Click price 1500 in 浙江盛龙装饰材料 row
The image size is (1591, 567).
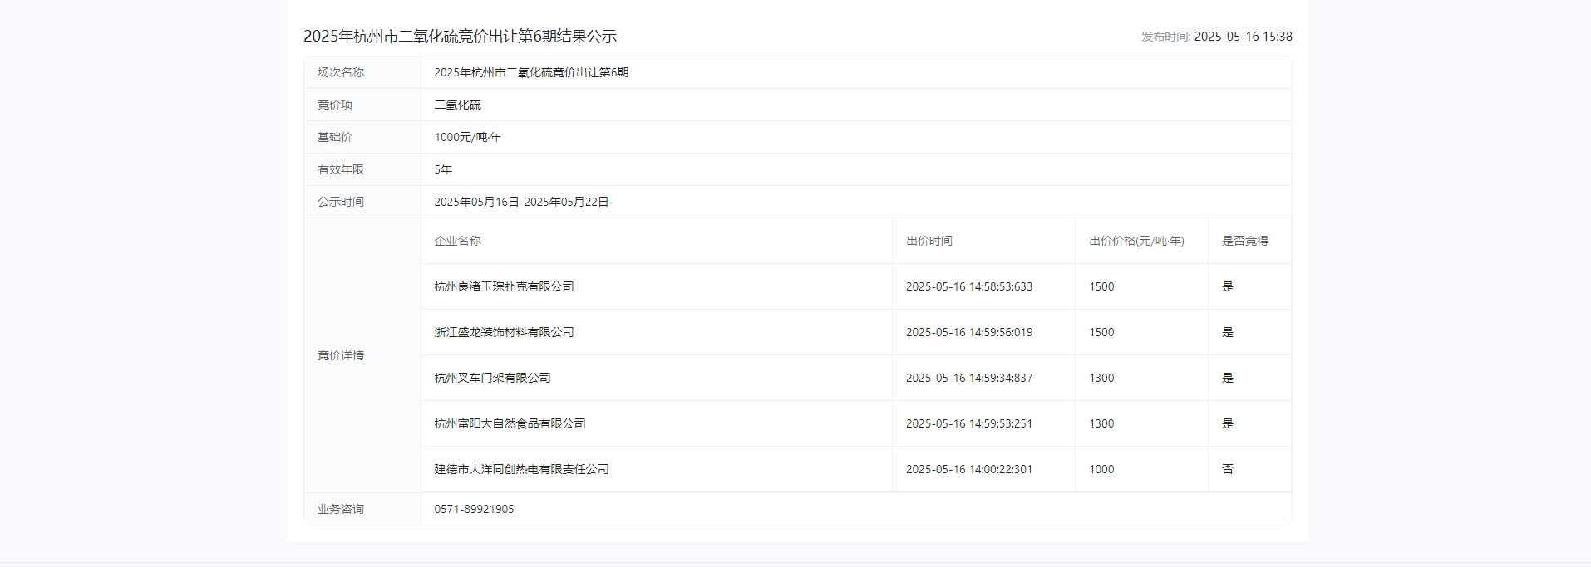coord(1101,332)
